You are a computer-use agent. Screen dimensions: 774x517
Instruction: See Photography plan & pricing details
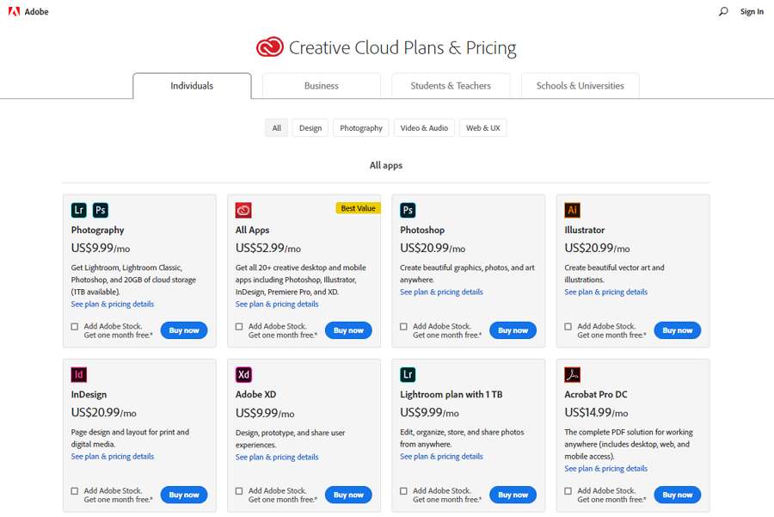(113, 305)
